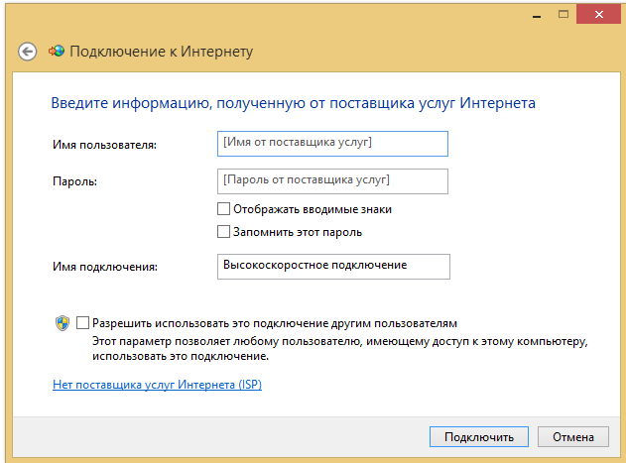Click the UAC shield icon
Viewport: 626px width, 463px height.
click(x=63, y=323)
